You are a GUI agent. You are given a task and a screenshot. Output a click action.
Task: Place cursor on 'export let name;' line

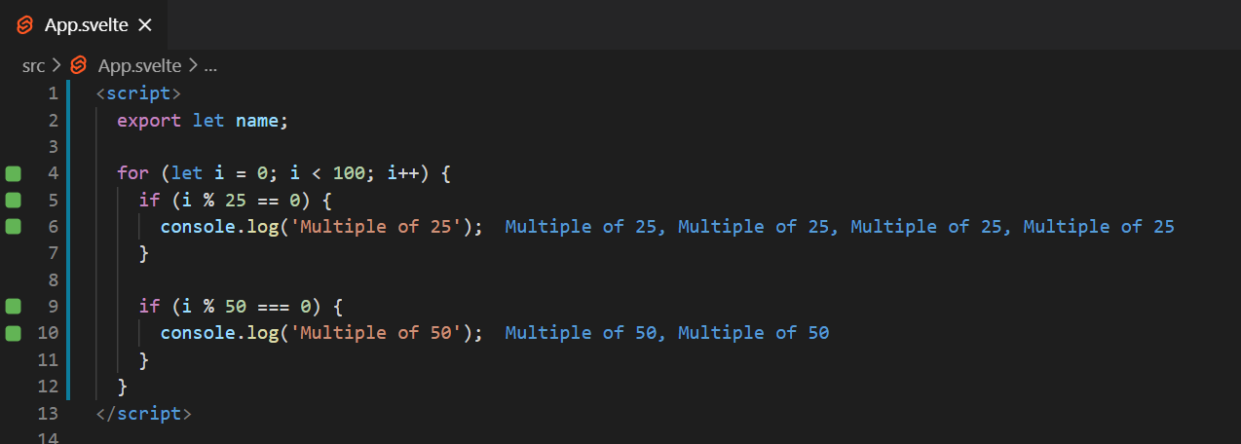coord(203,121)
